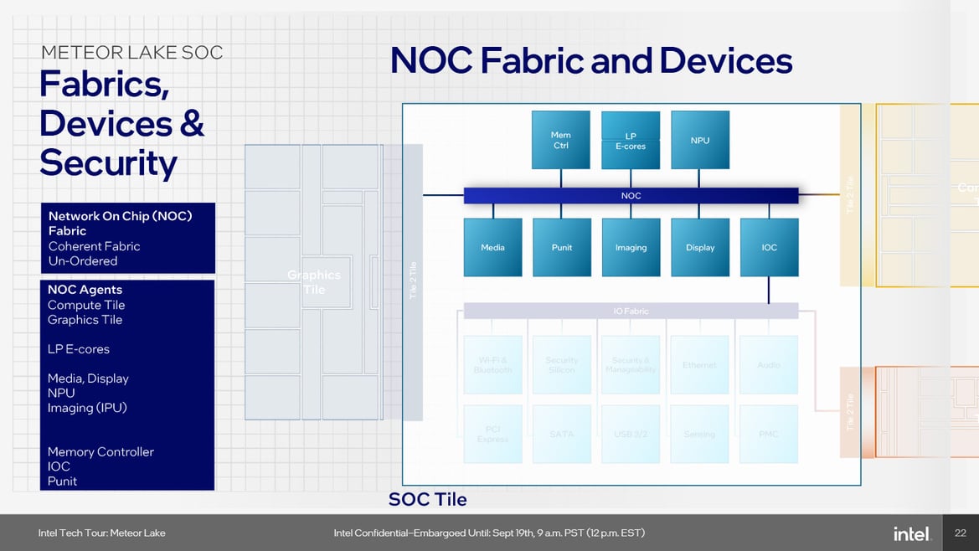Click IOC in the agents list
The image size is (979, 551).
click(x=59, y=466)
